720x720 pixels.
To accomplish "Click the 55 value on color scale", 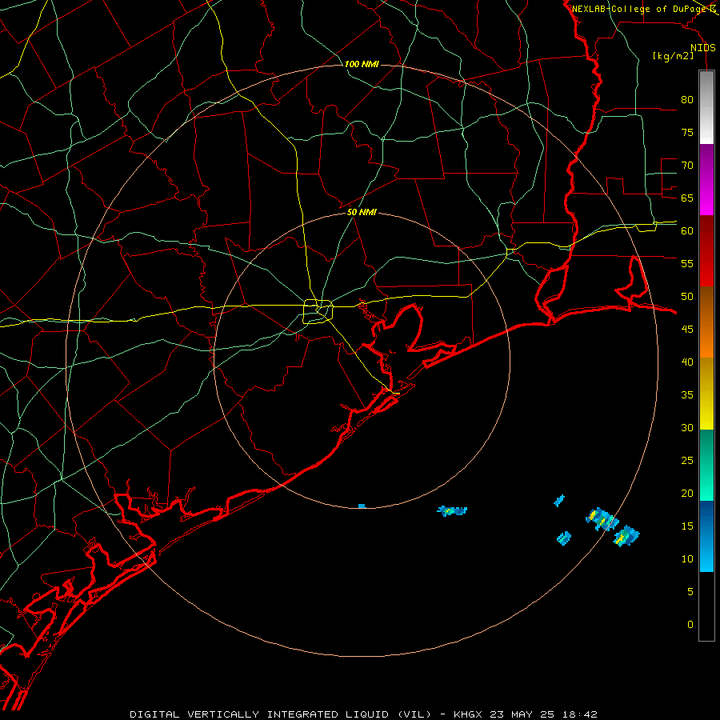I will pos(687,263).
